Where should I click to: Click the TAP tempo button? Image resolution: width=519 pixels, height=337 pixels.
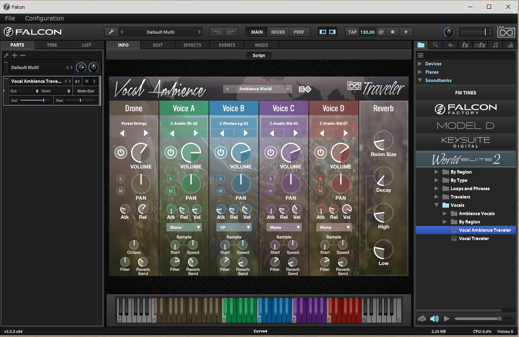(353, 32)
